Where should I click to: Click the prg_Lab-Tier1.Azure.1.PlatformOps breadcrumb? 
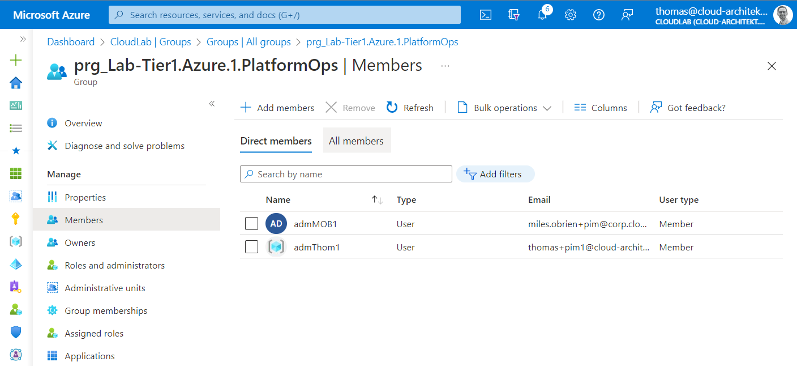[x=382, y=42]
